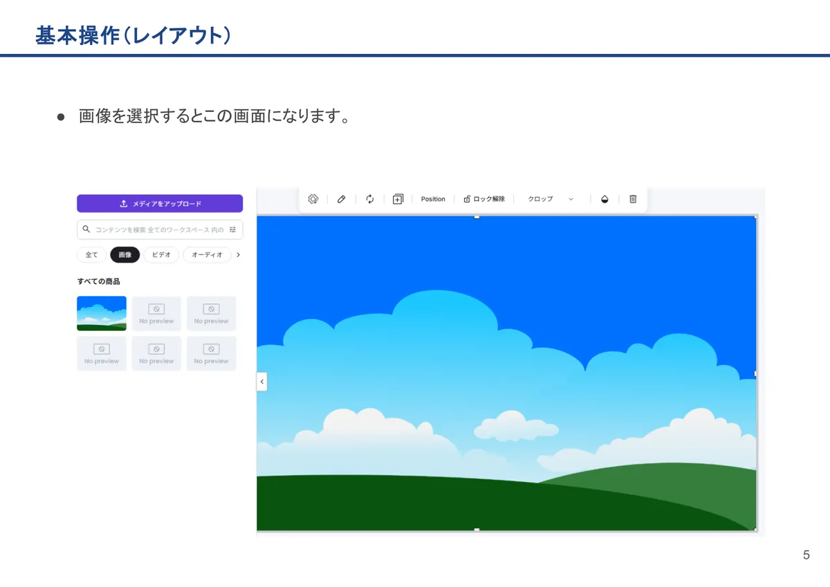Select the pencil edit icon
This screenshot has width=830, height=587.
click(x=341, y=199)
